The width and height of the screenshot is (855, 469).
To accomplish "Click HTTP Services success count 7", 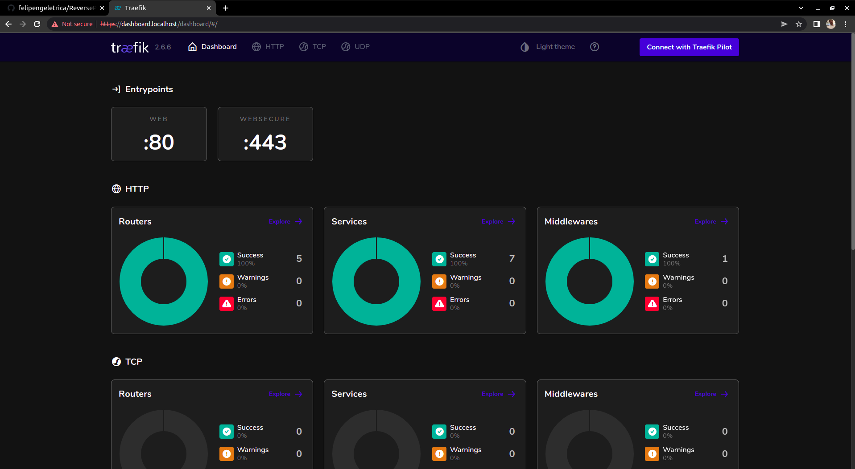I will [512, 259].
